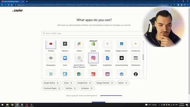Select the YouTube app tile

(x=51, y=45)
